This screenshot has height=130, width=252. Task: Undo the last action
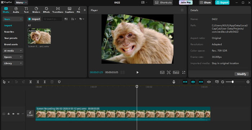[16, 82]
